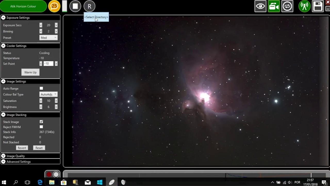The image size is (330, 186).
Task: Decrease Exposure Secs with left arrow
Action: tap(41, 25)
